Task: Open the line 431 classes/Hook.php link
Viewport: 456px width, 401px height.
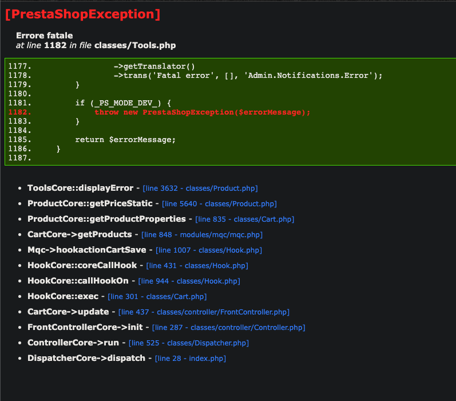Action: pyautogui.click(x=197, y=266)
